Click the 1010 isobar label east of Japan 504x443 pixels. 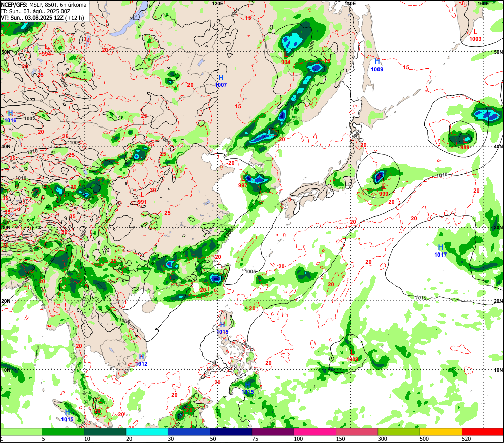442,175
